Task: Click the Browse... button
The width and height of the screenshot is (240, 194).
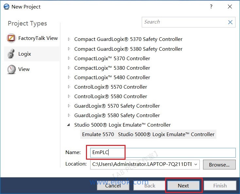Action: tap(219, 165)
